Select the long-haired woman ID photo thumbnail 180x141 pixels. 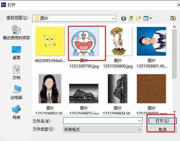[50, 89]
